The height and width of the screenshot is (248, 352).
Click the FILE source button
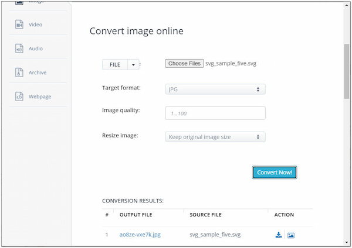click(x=115, y=65)
